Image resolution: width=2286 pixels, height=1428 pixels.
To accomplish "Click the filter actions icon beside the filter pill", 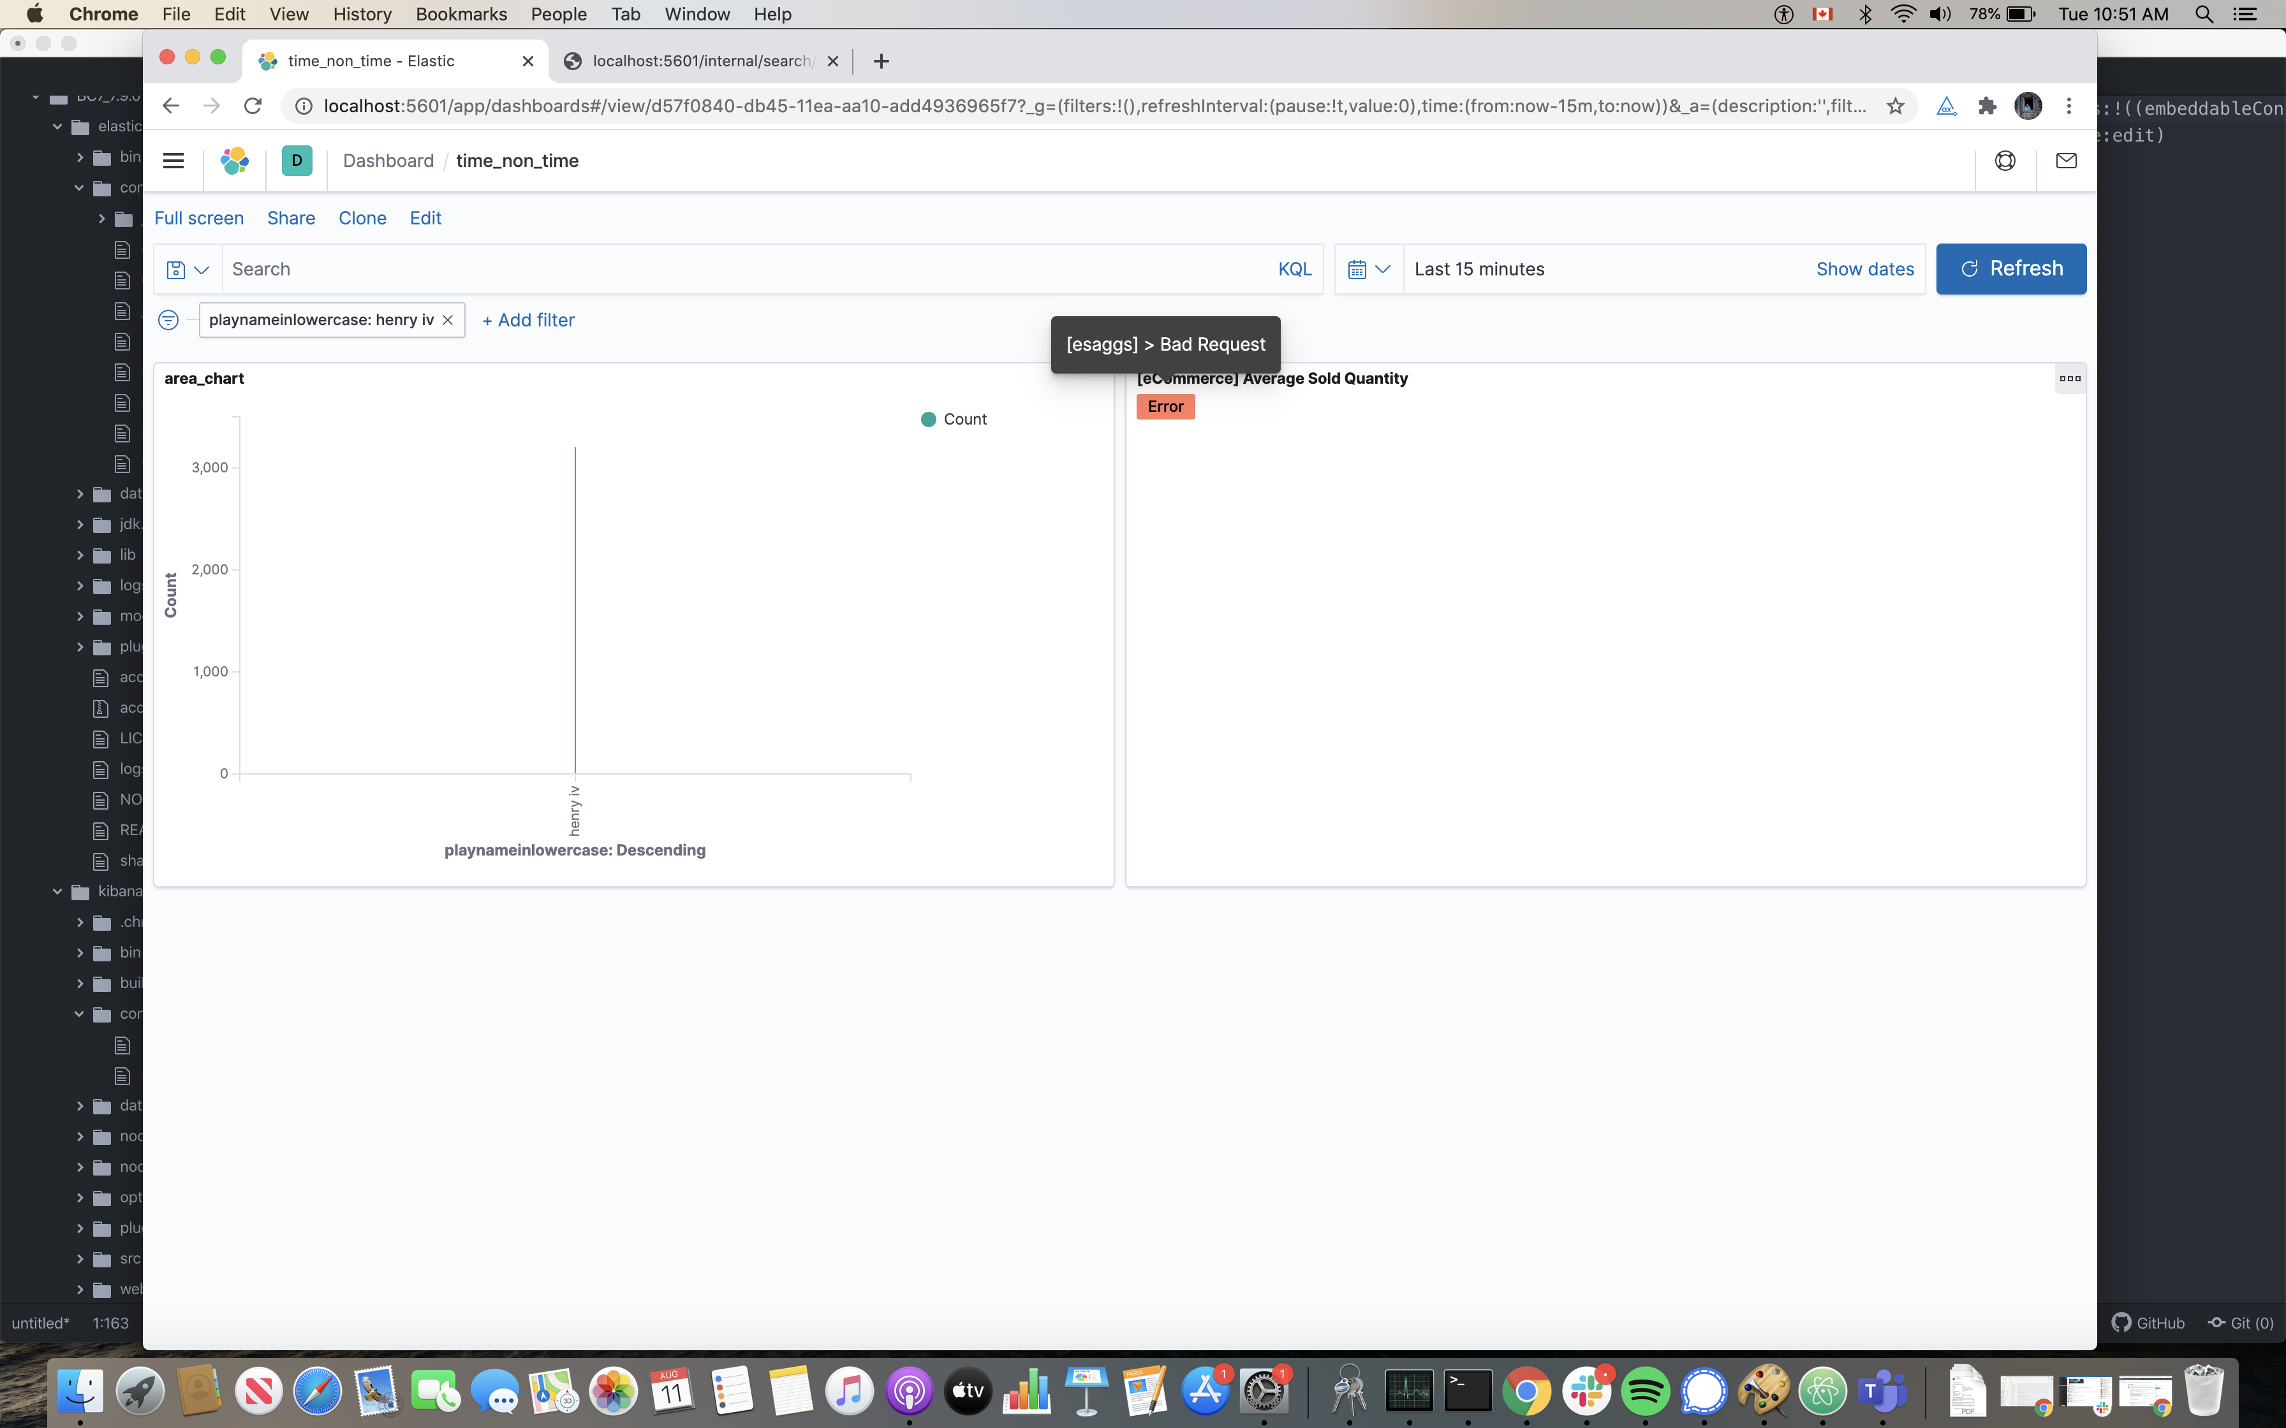I will point(168,320).
